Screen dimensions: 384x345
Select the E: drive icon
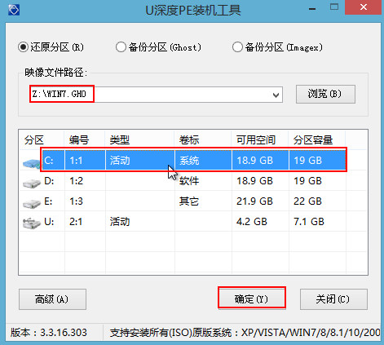[x=32, y=204]
